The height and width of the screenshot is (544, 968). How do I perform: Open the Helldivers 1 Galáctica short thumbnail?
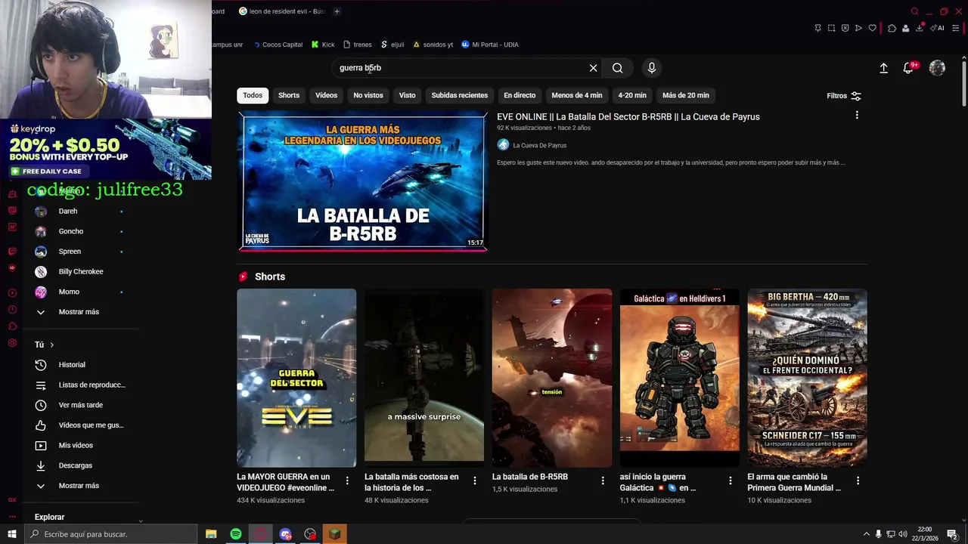click(x=680, y=378)
